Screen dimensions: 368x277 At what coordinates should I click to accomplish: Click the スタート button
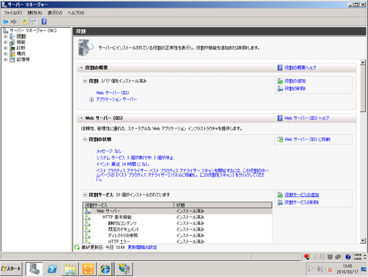coord(11,269)
